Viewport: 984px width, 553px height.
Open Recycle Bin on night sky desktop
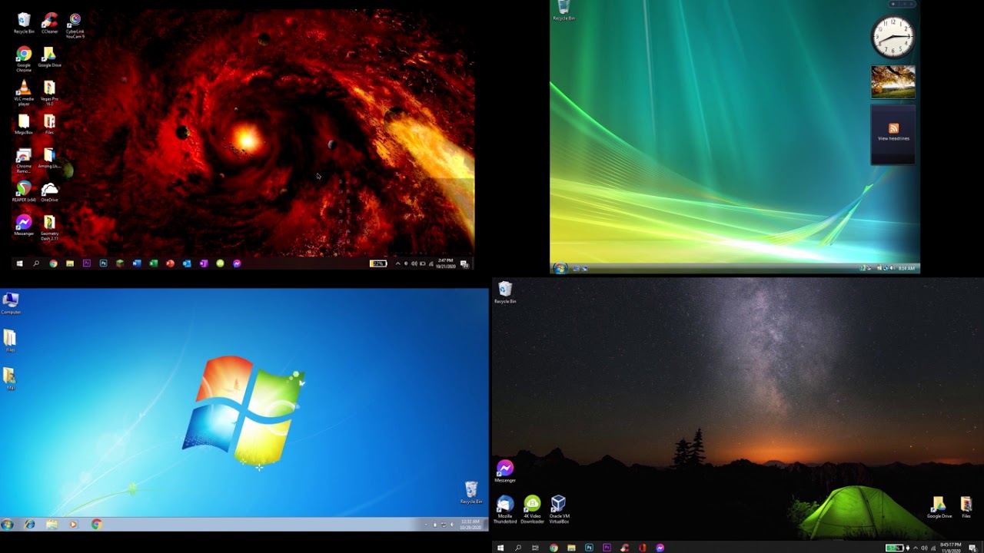(x=505, y=293)
